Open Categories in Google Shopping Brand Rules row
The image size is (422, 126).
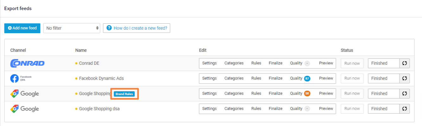(234, 93)
